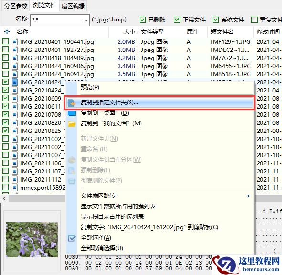Choose 复制到"我的文档"(M) menu entry
This screenshot has width=282, height=275.
point(160,123)
